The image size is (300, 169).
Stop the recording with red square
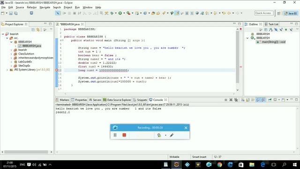[x=124, y=135]
